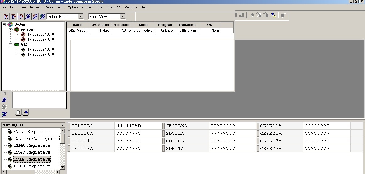The image size is (365, 174).
Task: Open the Tools menu
Action: [x=99, y=7]
